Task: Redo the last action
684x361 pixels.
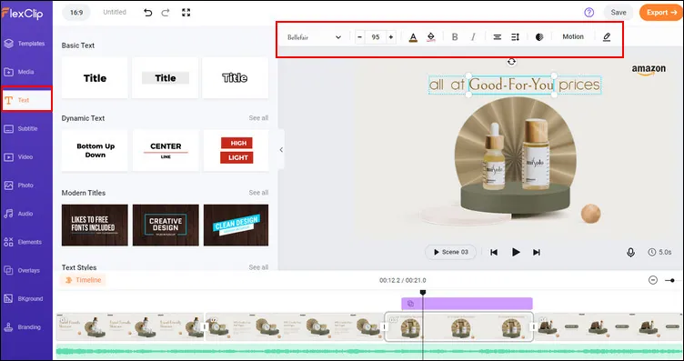Action: click(166, 13)
